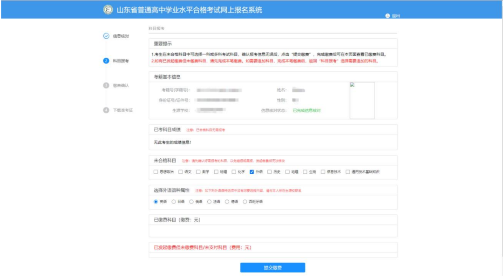Click the step 2 circle for 科目报考
This screenshot has width=503, height=278.
point(106,61)
